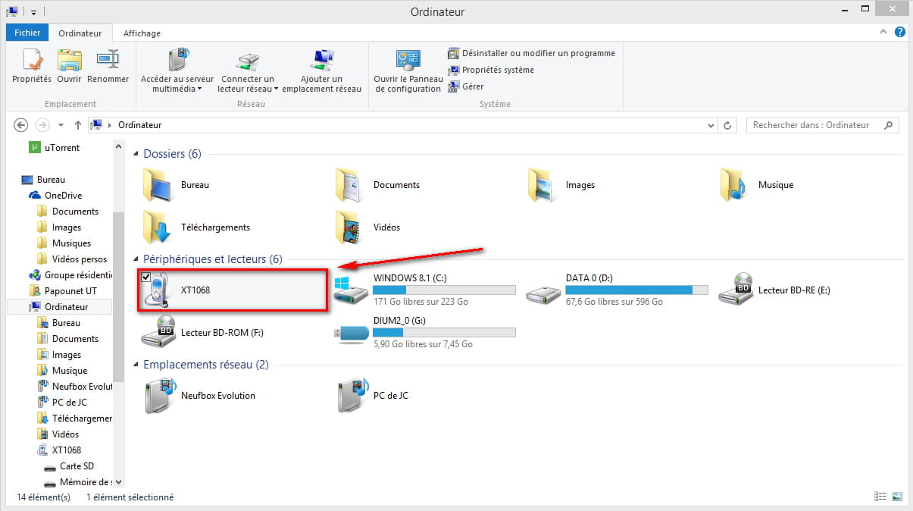The height and width of the screenshot is (511, 913).
Task: Open the address bar history dropdown
Action: [711, 125]
